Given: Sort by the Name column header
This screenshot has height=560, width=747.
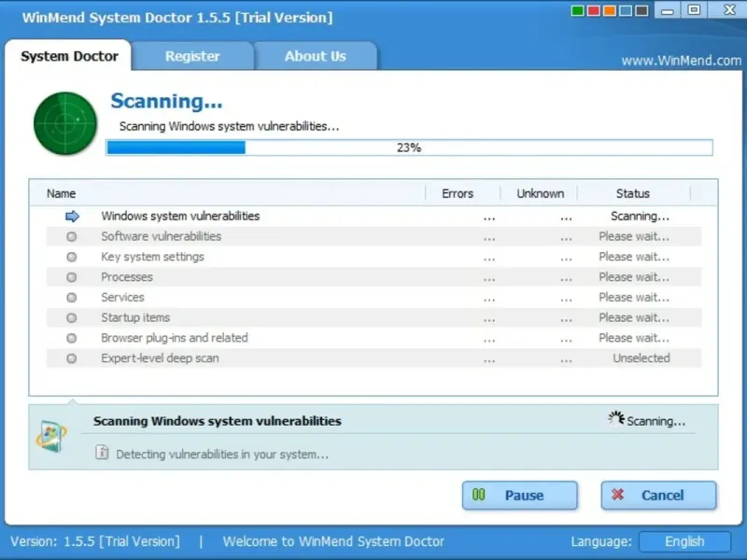Looking at the screenshot, I should (x=61, y=194).
